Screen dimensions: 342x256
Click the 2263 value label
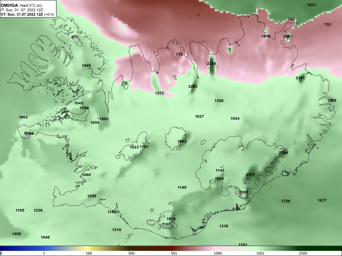click(x=193, y=86)
